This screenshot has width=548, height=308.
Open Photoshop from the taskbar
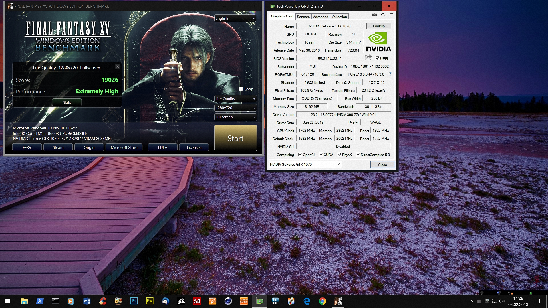pyautogui.click(x=134, y=301)
